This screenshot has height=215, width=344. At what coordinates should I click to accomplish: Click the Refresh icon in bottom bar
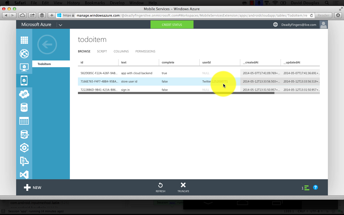[160, 185]
